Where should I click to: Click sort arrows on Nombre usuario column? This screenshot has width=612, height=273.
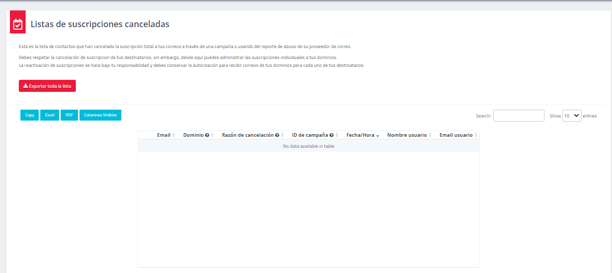tap(430, 135)
